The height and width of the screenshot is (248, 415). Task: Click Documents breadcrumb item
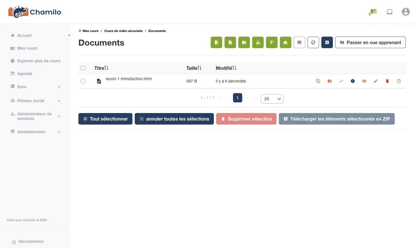(157, 31)
